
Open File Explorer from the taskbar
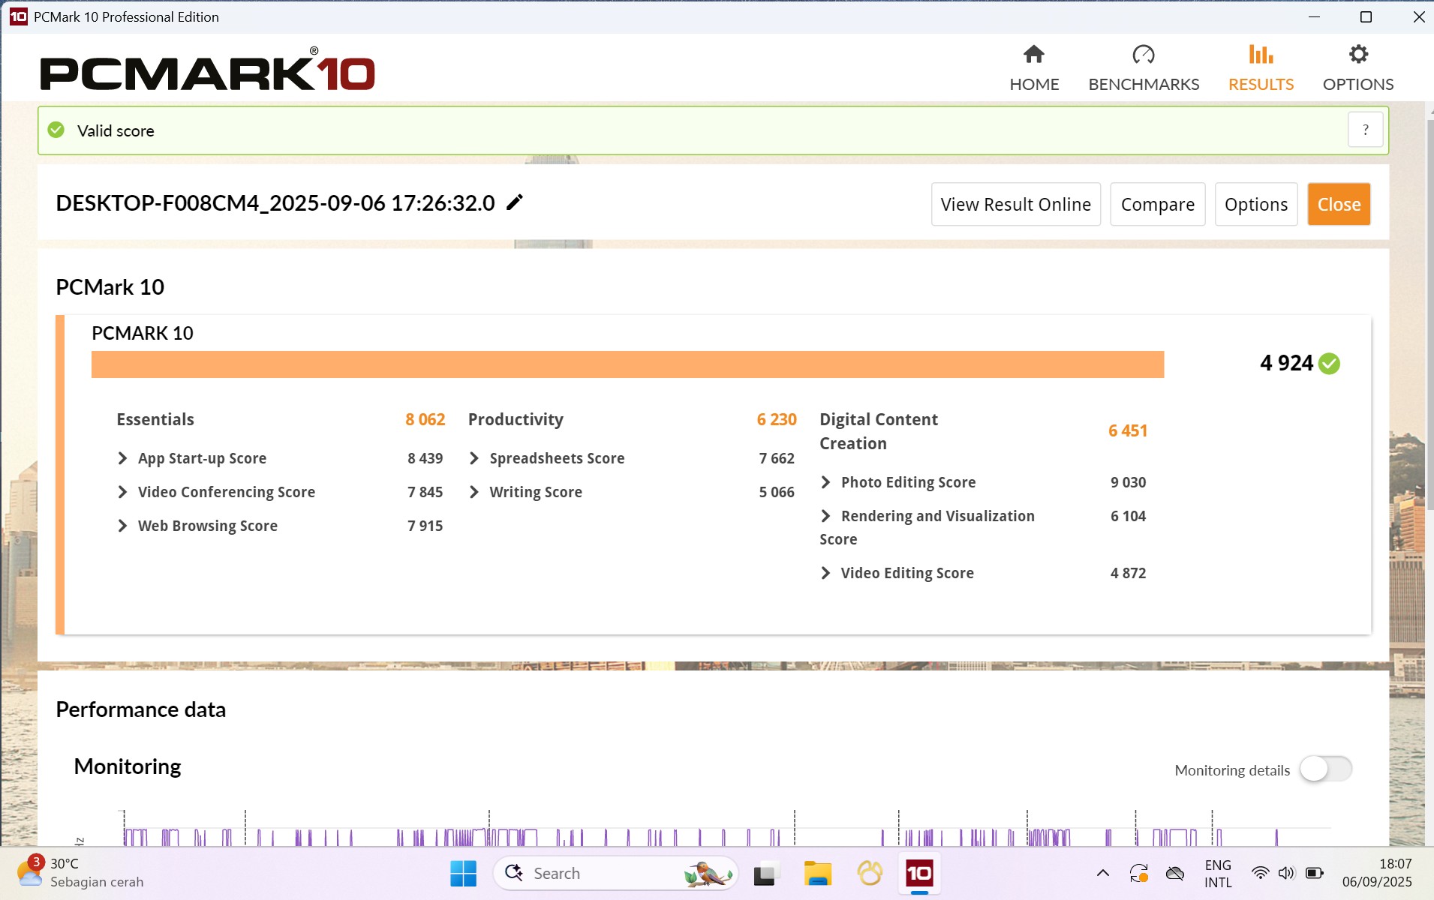pyautogui.click(x=817, y=874)
